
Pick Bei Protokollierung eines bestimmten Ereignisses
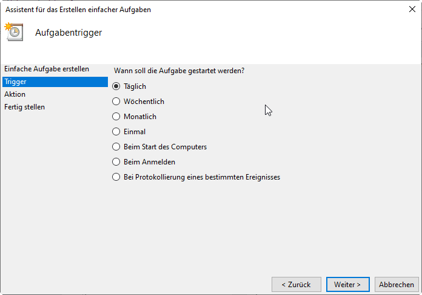click(116, 177)
